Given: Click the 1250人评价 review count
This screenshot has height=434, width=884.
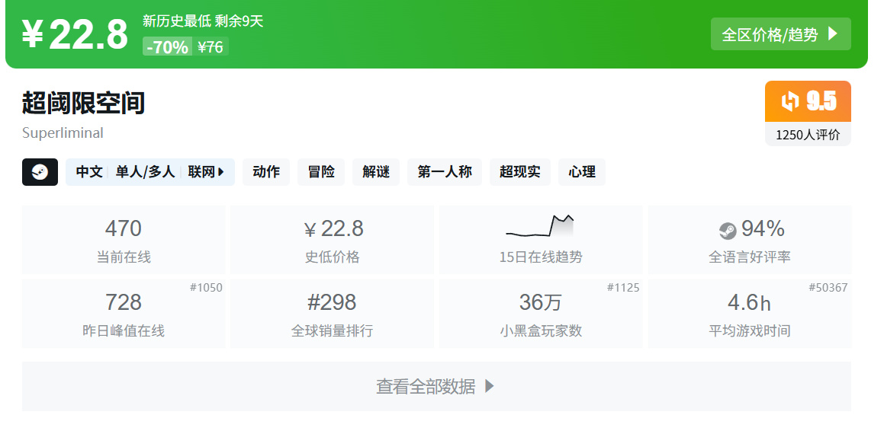Looking at the screenshot, I should [x=808, y=135].
